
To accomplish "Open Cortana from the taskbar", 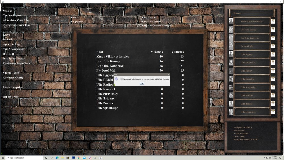I will click(x=46, y=158).
